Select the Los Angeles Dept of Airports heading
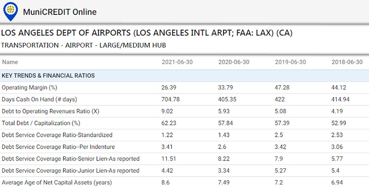The height and width of the screenshot is (187, 369). [147, 33]
